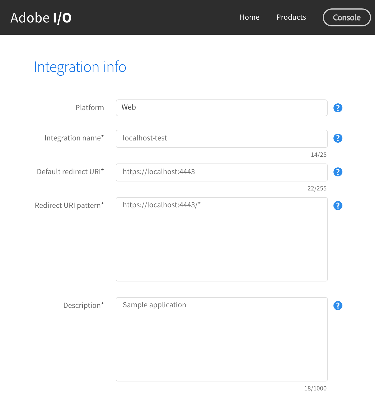Show help for Default redirect URI
Screen dimensions: 375x400
(x=338, y=172)
